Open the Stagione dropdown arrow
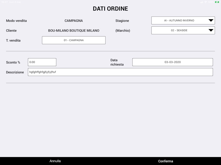 pyautogui.click(x=211, y=21)
